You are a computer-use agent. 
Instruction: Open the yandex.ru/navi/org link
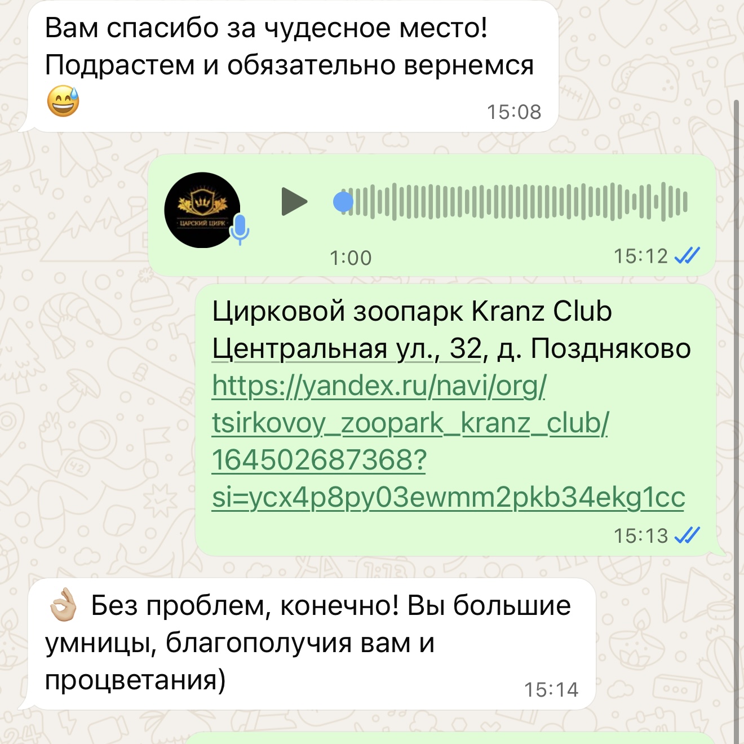tap(379, 386)
